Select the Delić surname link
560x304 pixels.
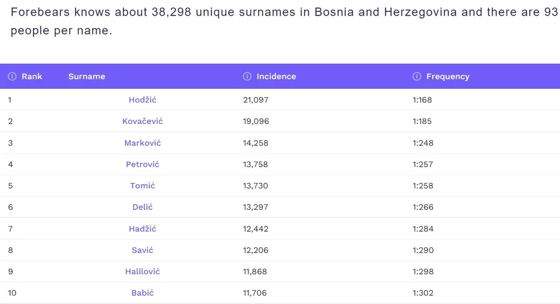coord(143,207)
